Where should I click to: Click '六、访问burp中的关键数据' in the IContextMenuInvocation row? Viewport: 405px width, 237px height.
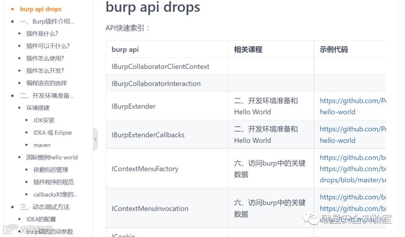[x=270, y=208]
